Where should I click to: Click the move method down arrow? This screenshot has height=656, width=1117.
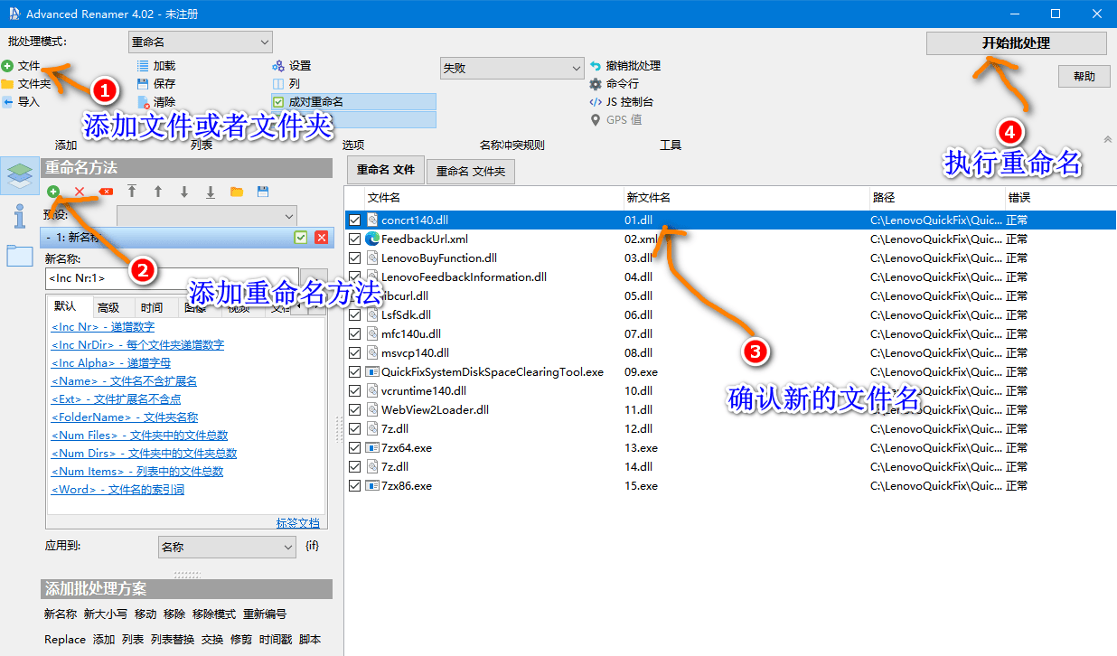point(184,192)
